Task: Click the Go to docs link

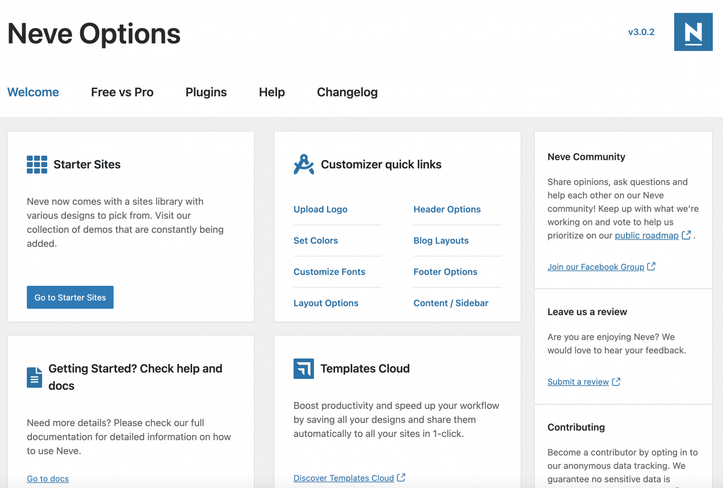Action: tap(48, 478)
